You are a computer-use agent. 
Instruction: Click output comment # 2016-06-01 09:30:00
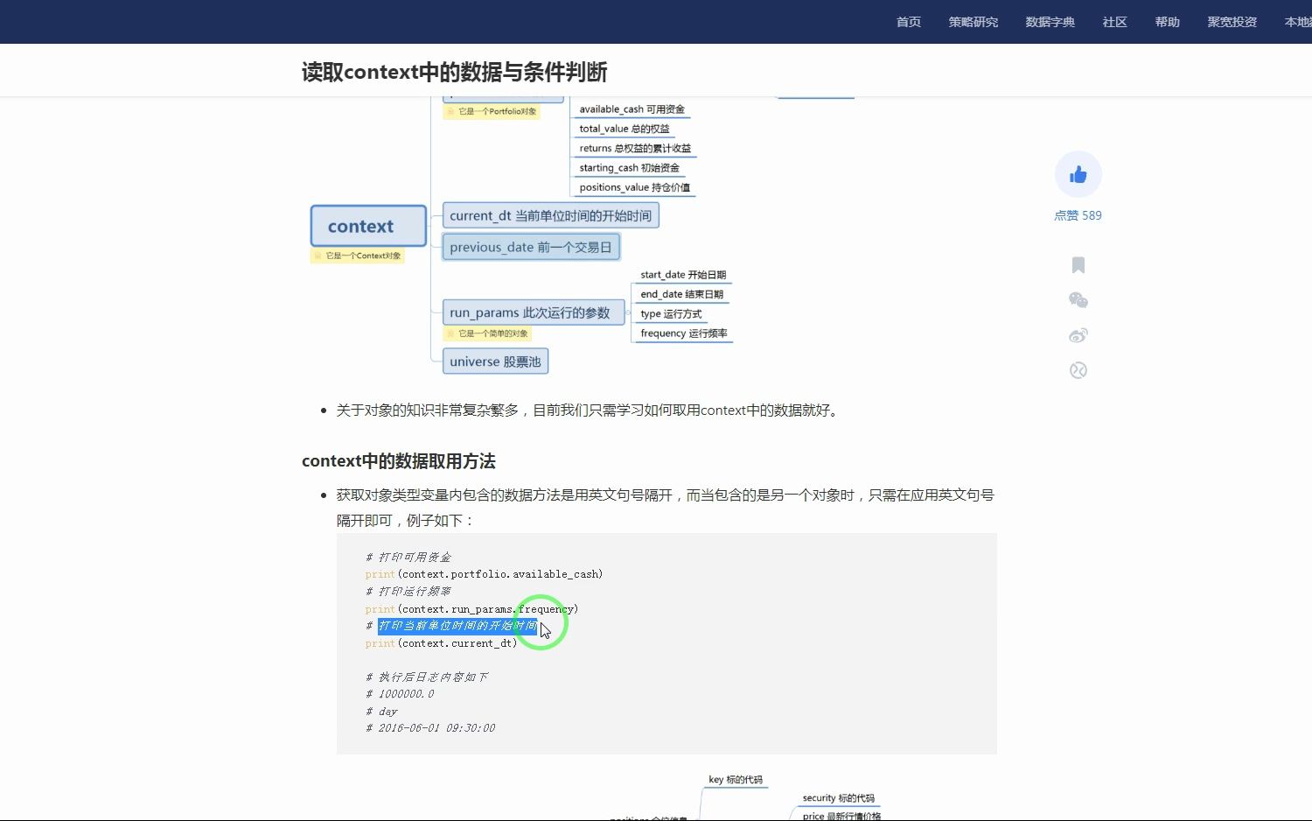point(430,728)
